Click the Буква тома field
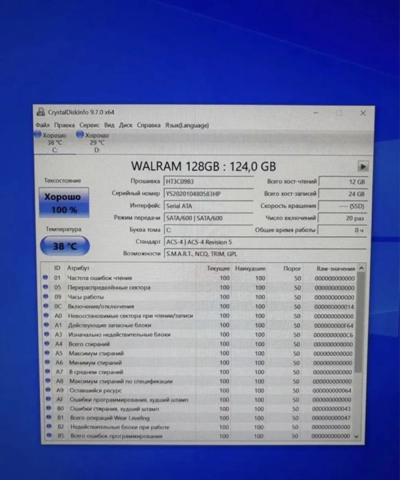 coord(208,230)
